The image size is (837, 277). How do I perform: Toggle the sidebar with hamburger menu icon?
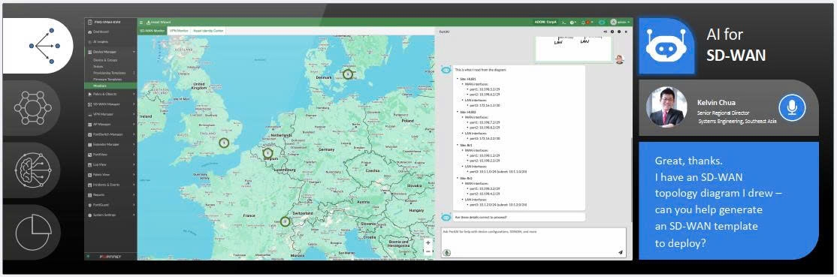[x=141, y=23]
